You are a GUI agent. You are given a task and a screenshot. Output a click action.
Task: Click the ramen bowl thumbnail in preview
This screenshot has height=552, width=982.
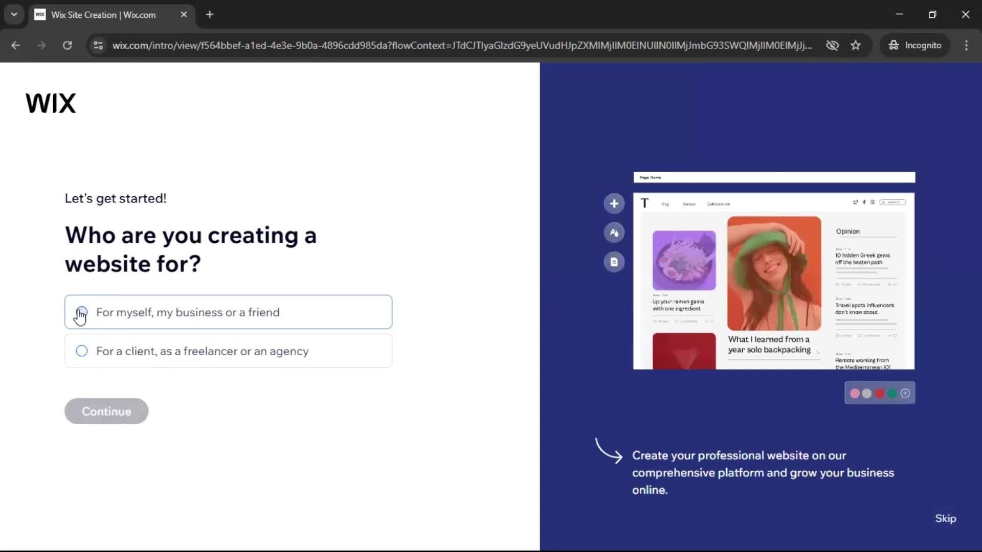[x=684, y=261]
